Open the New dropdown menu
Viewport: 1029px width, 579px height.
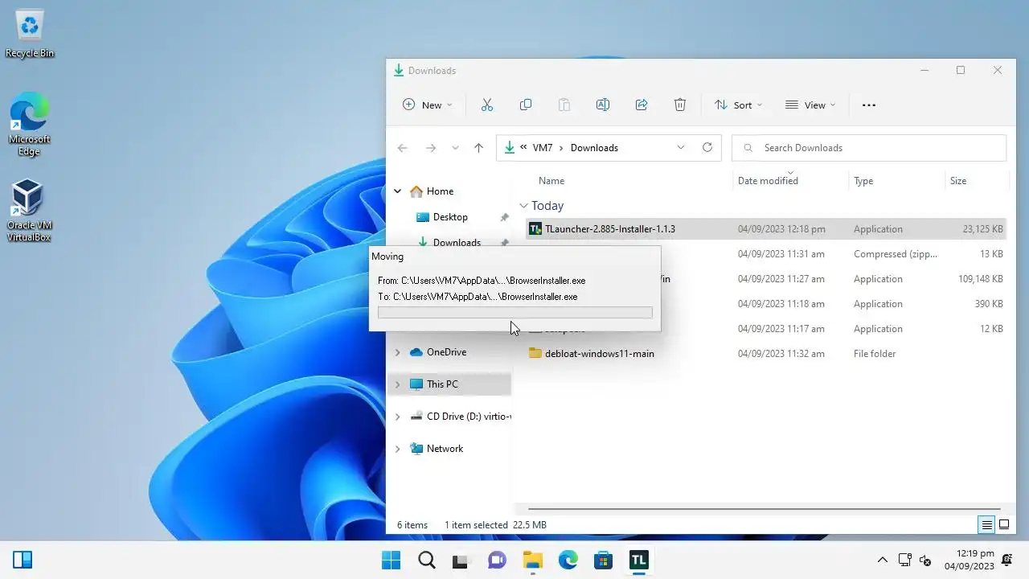[x=428, y=105]
